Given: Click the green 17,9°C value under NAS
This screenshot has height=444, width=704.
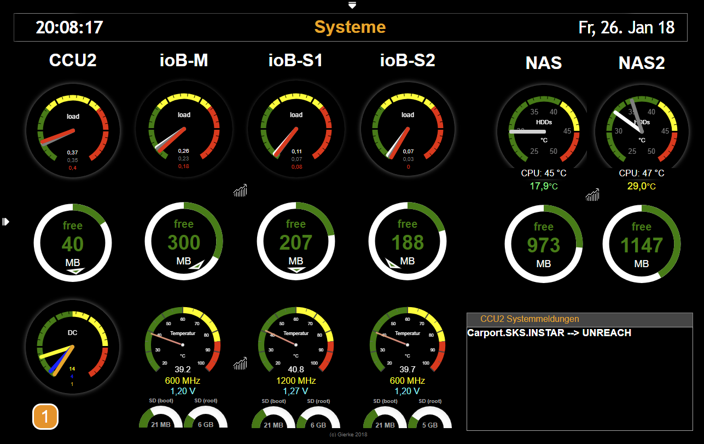Looking at the screenshot, I should pos(544,186).
